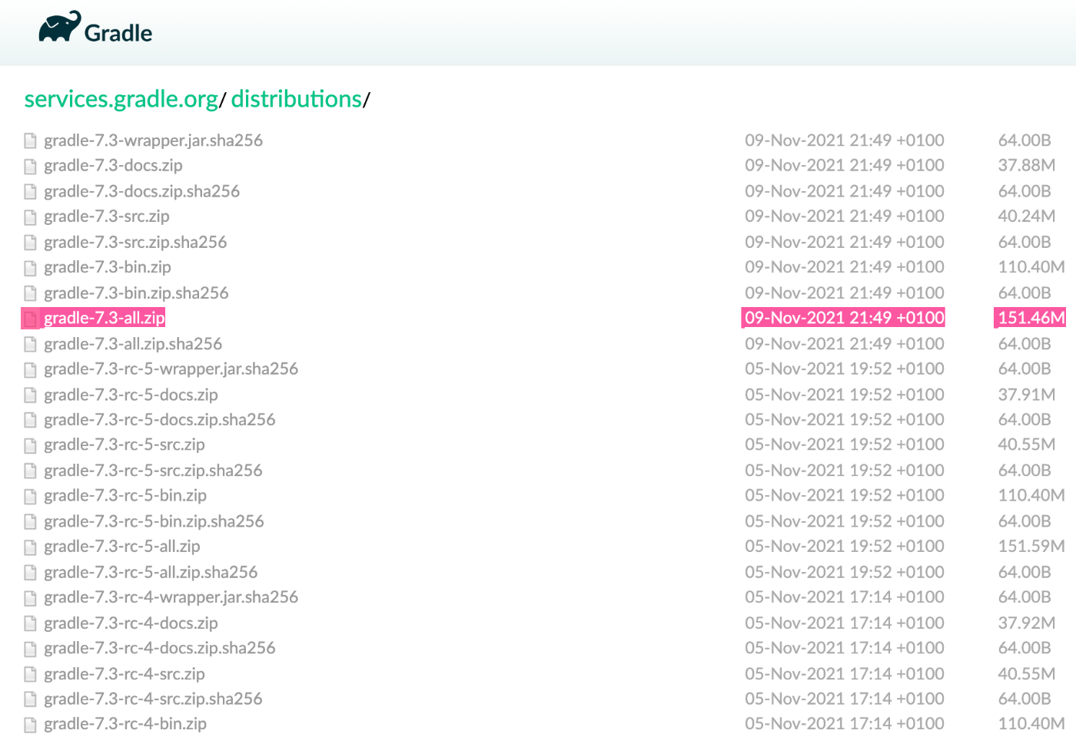
Task: Click file icon beside gradle-7.3-rc-4-docs.zip.sha256
Action: click(30, 649)
